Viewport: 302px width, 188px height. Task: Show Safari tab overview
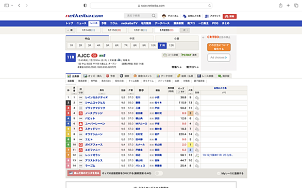point(296,5)
